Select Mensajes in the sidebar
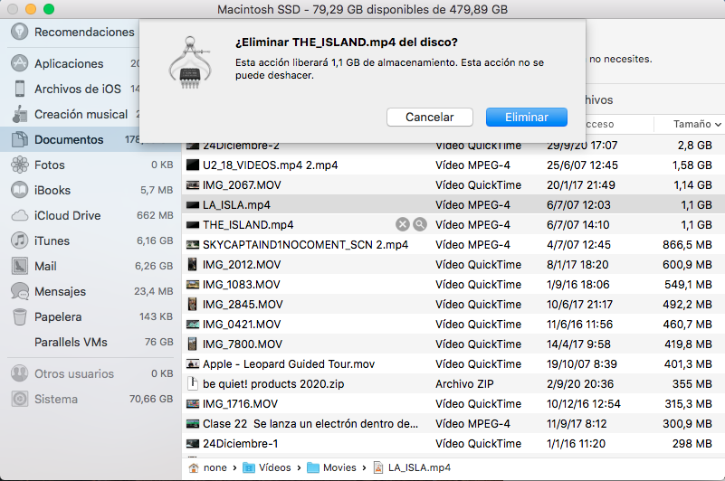Image resolution: width=725 pixels, height=481 pixels. coord(91,291)
